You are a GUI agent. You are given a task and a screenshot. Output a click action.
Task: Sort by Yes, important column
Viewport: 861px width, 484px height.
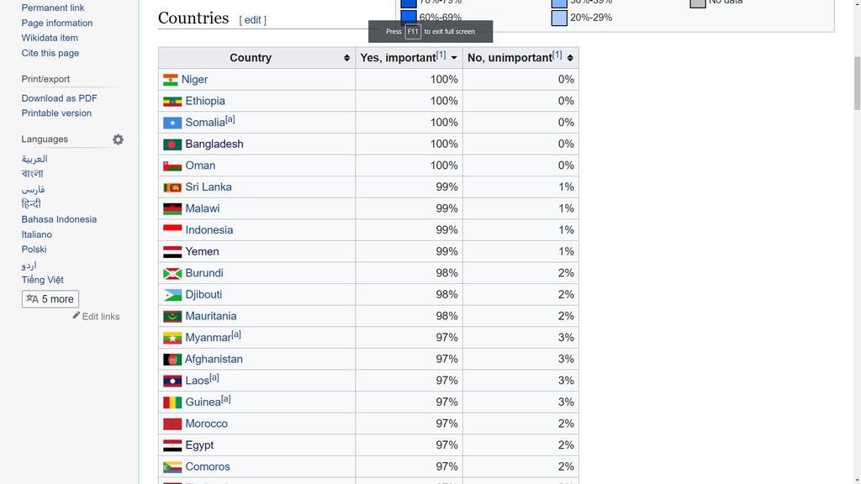(454, 58)
